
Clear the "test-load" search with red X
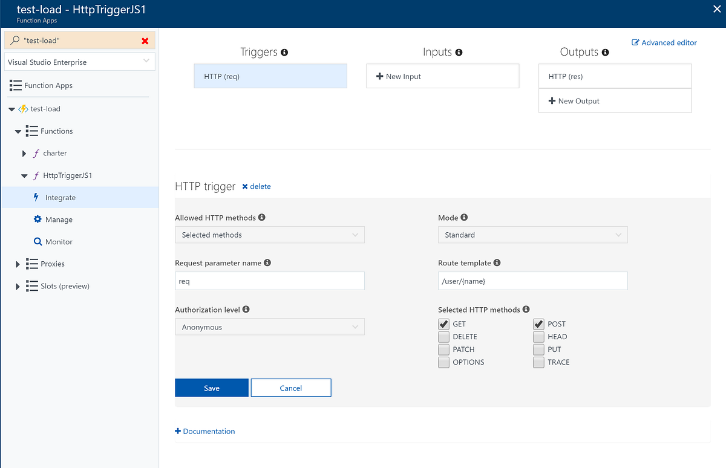145,41
